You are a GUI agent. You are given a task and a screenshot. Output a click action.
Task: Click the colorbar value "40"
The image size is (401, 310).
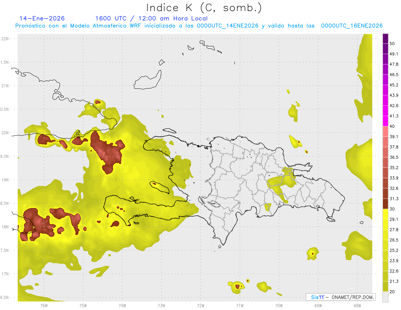pos(392,126)
